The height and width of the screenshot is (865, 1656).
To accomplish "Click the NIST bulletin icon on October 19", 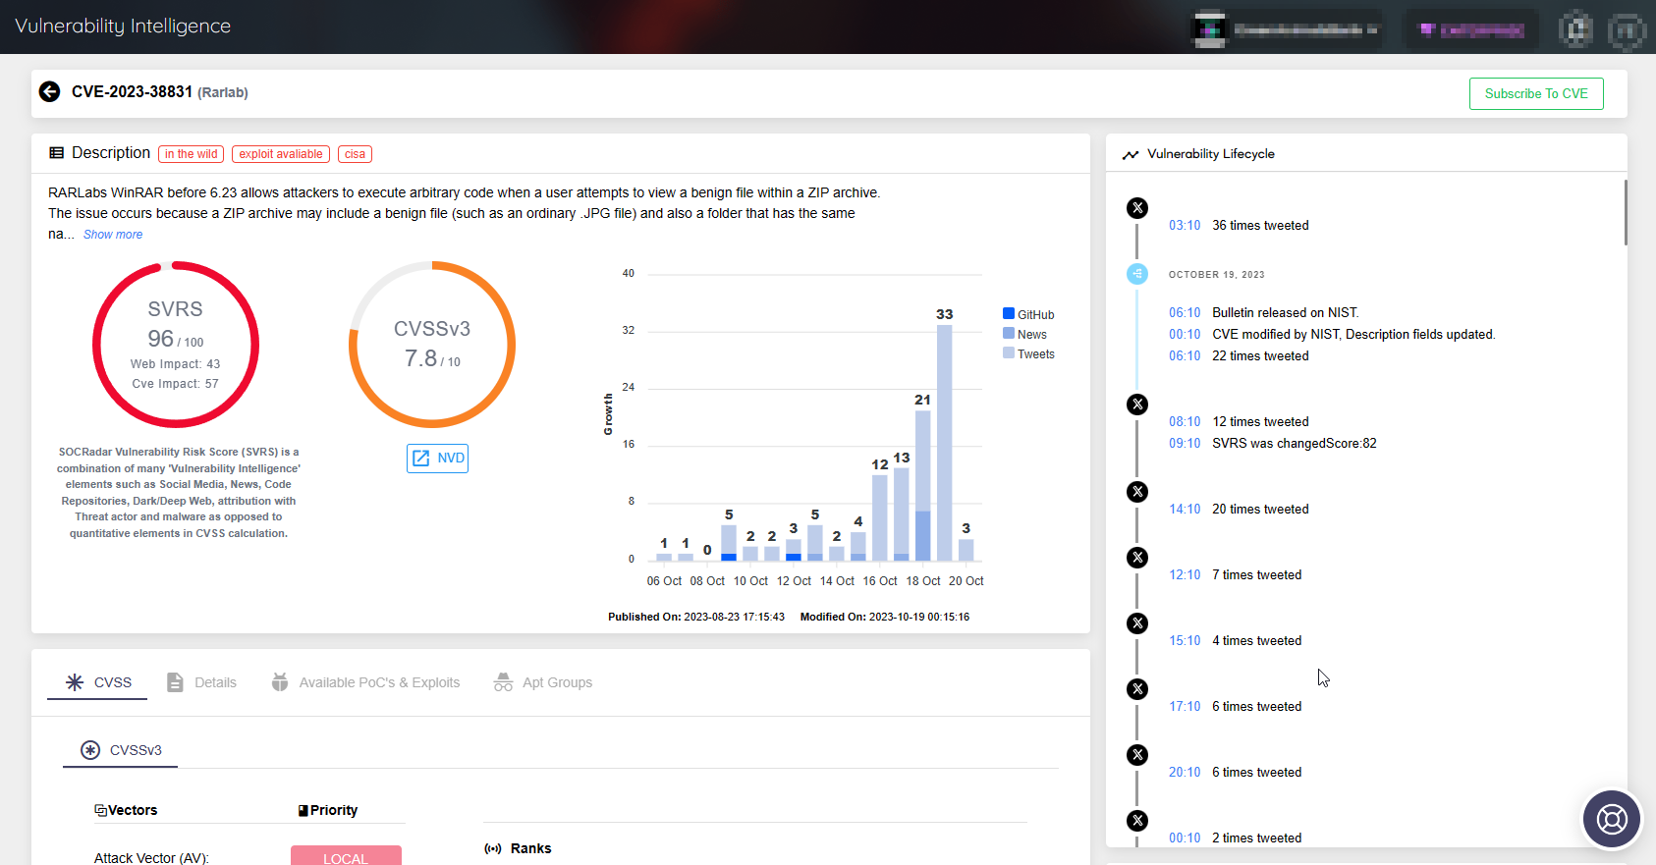I will coord(1137,274).
